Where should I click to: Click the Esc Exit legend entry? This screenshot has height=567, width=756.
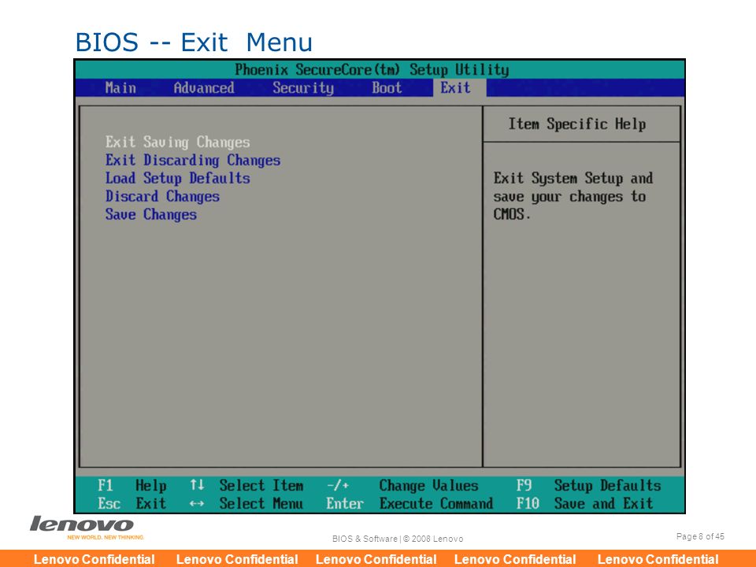(132, 504)
